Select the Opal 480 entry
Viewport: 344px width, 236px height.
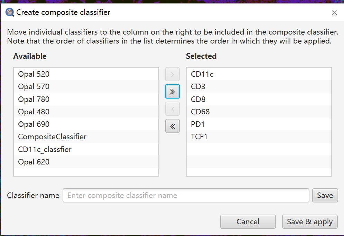34,112
